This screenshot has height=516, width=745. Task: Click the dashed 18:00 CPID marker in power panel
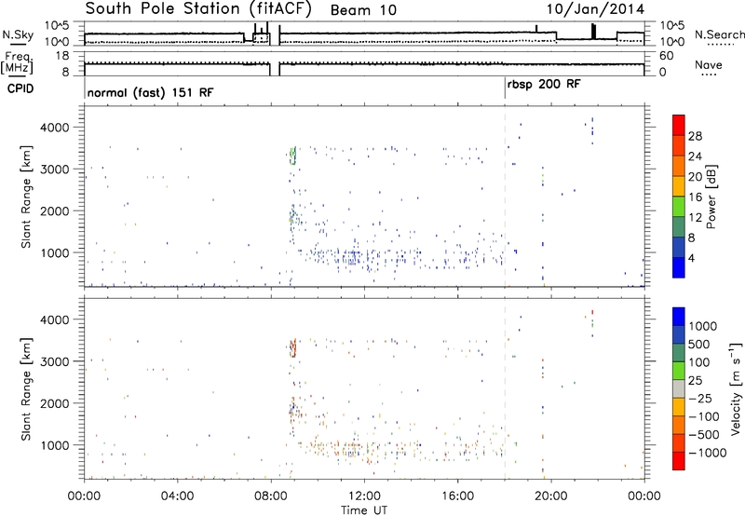tap(505, 197)
